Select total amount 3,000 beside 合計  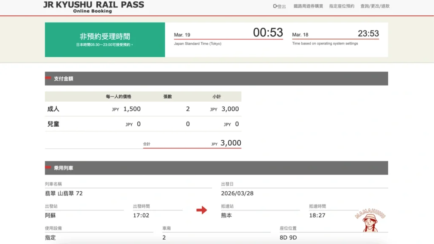pos(231,143)
